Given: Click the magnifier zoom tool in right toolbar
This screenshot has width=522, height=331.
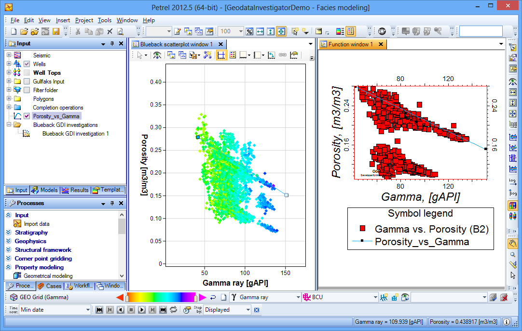Looking at the screenshot, I should click(x=513, y=255).
